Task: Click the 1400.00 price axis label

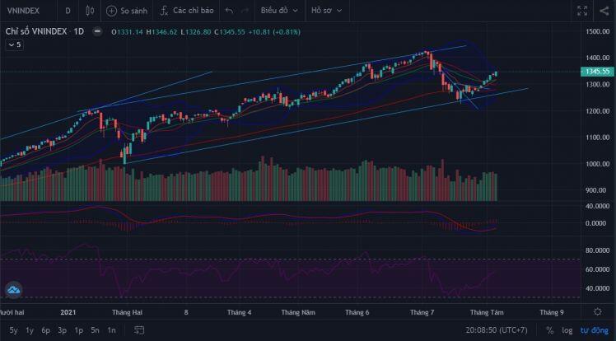Action: [x=598, y=58]
